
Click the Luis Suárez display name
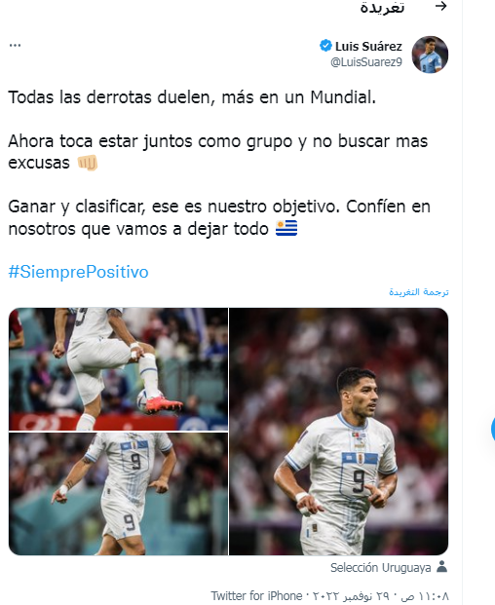(368, 47)
